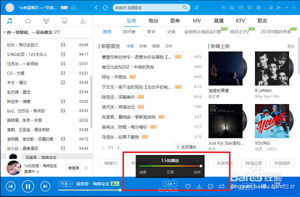Open the mobile device sidebar tab
The width and height of the screenshot is (300, 197).
point(64,20)
